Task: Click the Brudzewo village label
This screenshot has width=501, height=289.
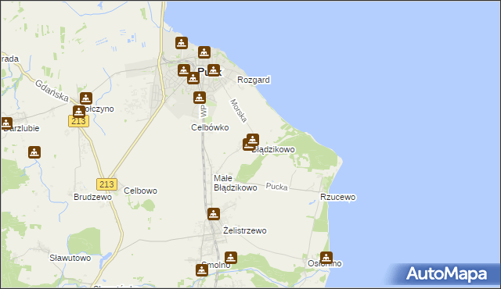Action: coord(92,197)
